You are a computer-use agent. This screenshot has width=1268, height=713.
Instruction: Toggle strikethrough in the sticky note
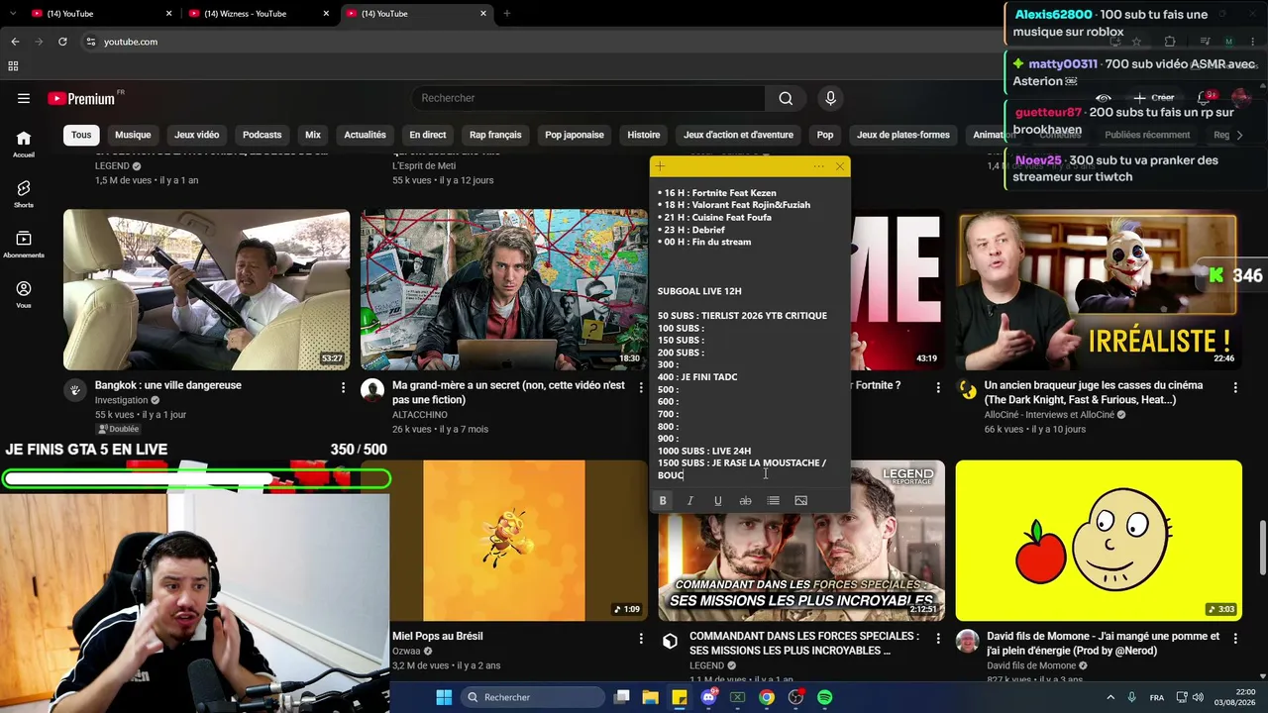click(x=746, y=501)
